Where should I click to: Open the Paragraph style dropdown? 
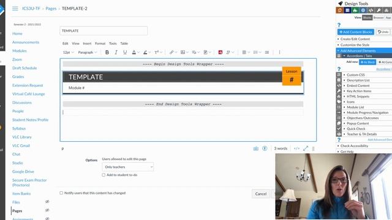(x=87, y=53)
